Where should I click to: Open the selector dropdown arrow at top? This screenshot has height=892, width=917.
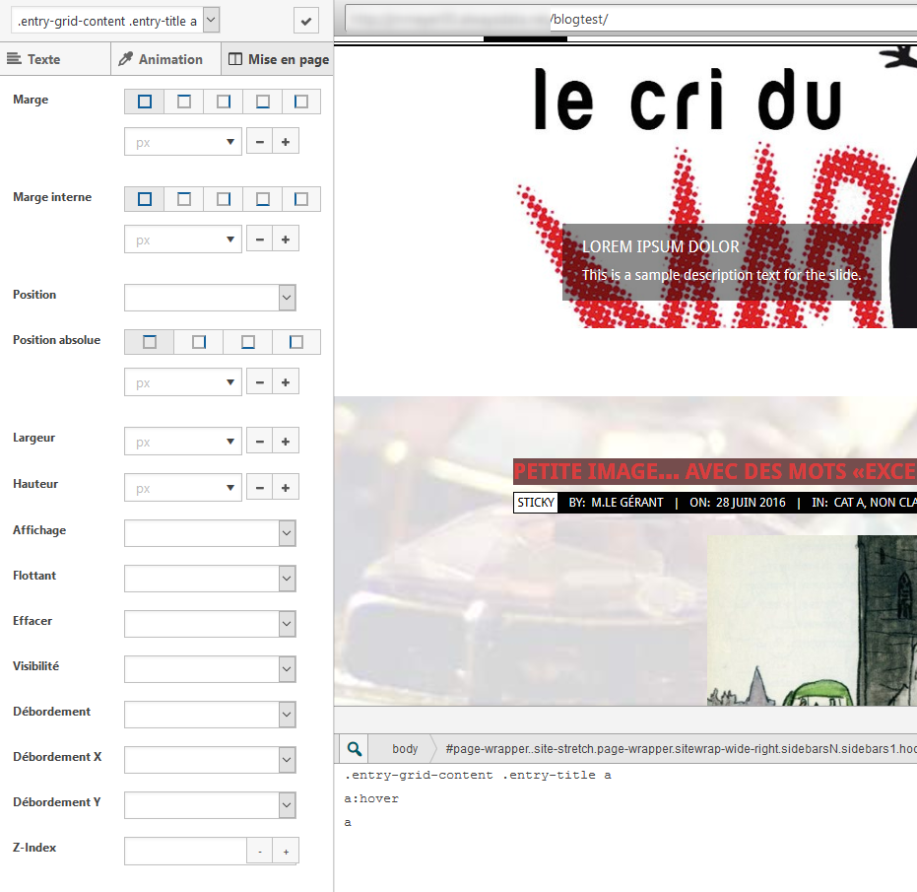(211, 20)
